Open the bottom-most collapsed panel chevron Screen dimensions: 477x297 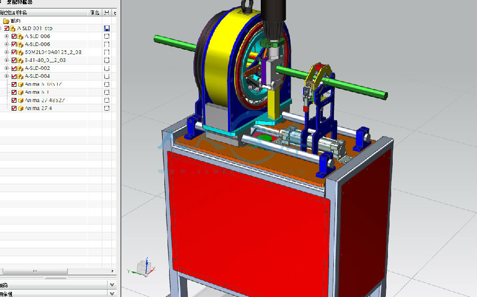[112, 294]
